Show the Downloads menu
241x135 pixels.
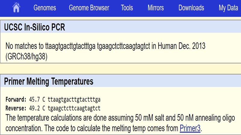click(191, 8)
